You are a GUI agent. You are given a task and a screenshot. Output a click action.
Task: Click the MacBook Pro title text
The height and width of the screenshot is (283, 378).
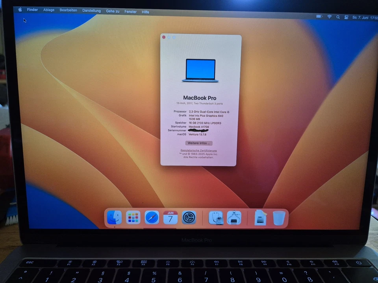[x=200, y=98]
